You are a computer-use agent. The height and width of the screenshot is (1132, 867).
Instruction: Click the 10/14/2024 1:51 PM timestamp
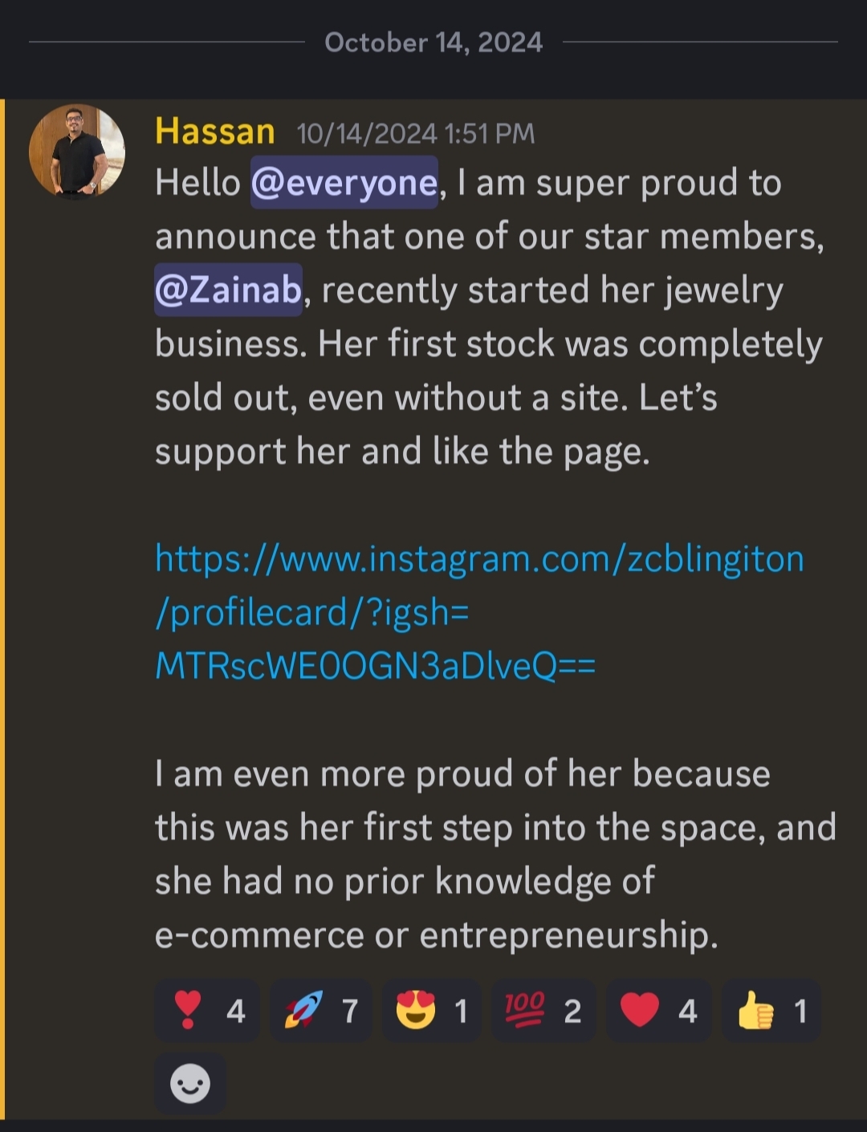pyautogui.click(x=415, y=133)
